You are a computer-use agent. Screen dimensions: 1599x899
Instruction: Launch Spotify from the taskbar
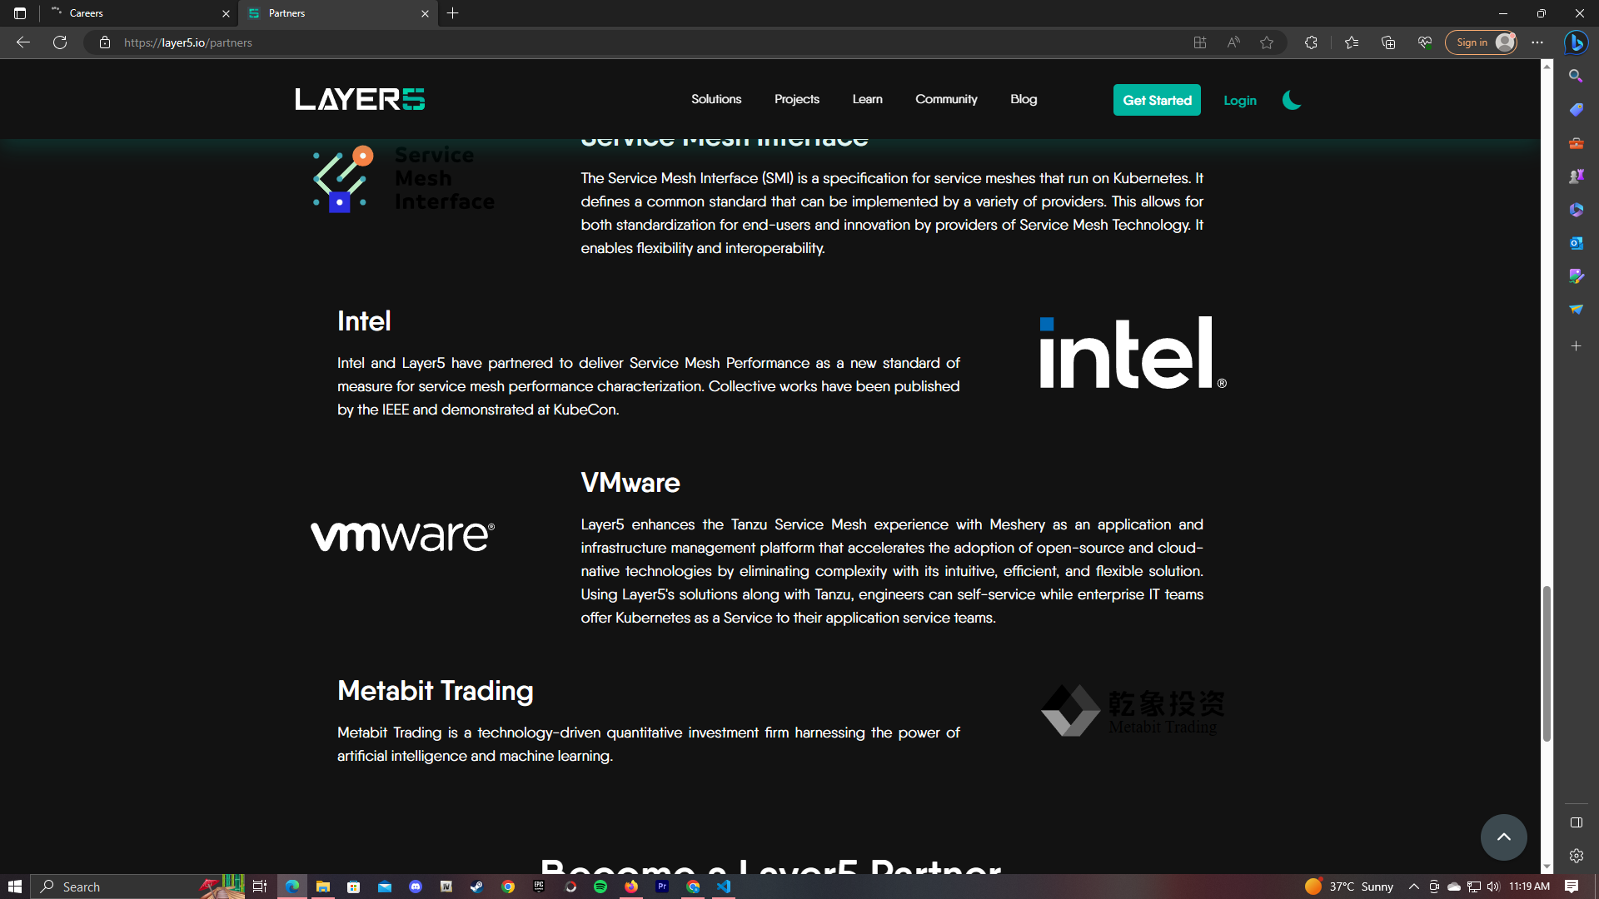pyautogui.click(x=600, y=887)
